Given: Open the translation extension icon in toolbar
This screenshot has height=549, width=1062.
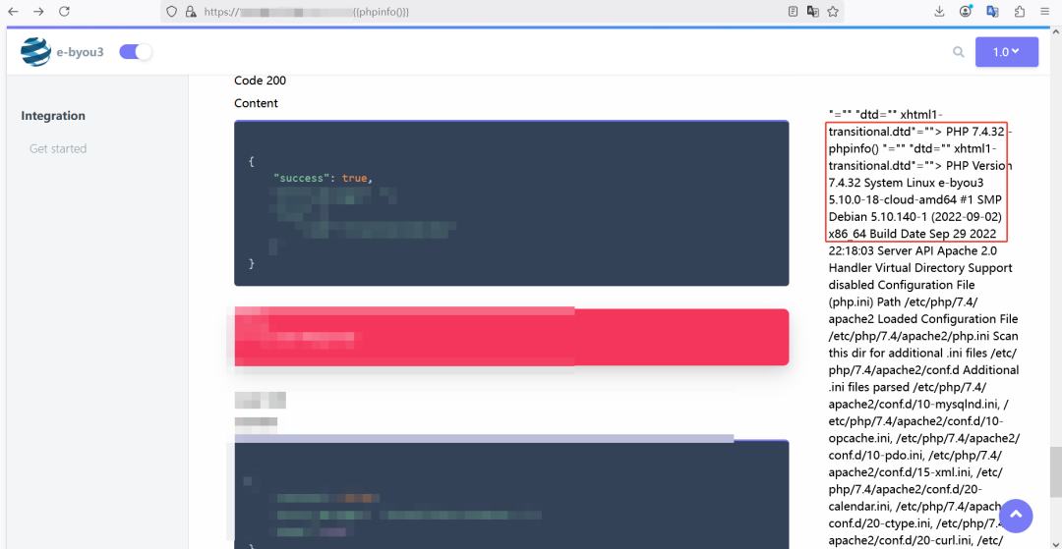Looking at the screenshot, I should tap(993, 11).
